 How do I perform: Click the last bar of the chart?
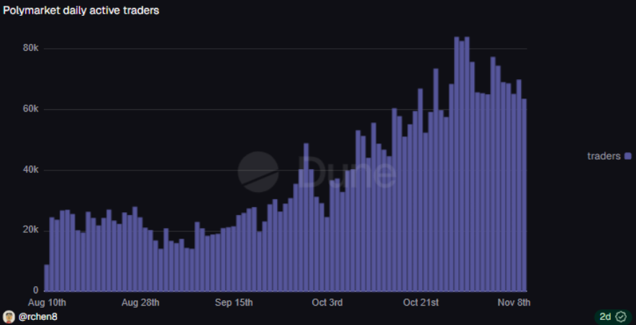[524, 195]
